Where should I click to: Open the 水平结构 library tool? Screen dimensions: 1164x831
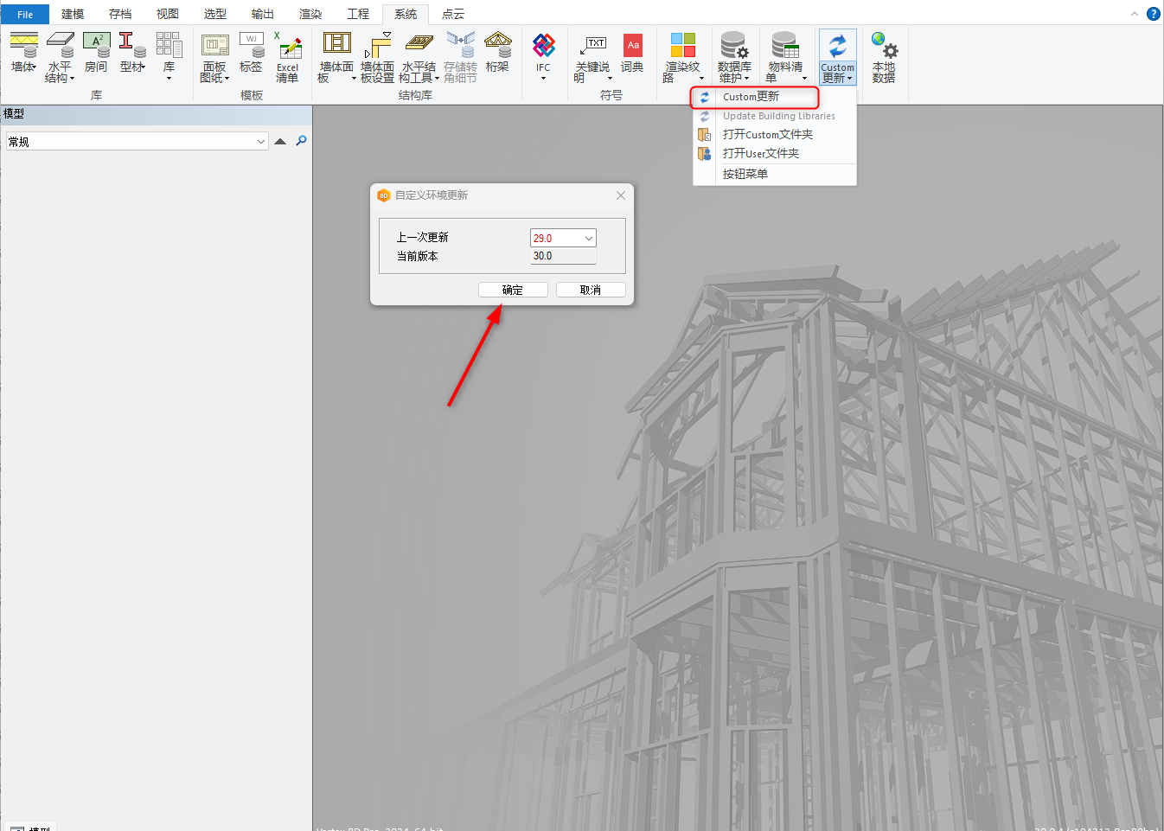[60, 57]
